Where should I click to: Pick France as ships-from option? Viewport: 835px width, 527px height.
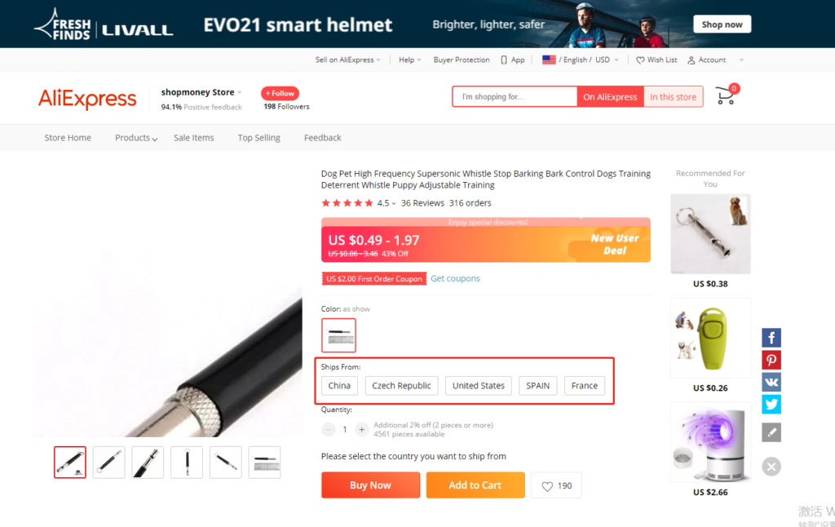tap(584, 386)
